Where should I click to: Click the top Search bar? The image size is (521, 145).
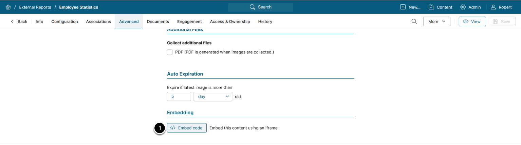[x=260, y=7]
